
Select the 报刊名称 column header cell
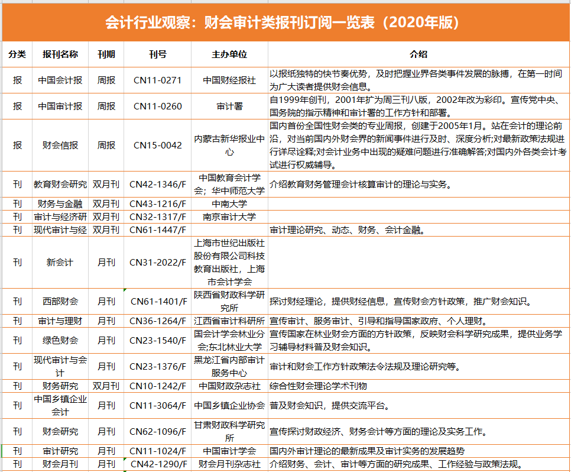tap(60, 53)
